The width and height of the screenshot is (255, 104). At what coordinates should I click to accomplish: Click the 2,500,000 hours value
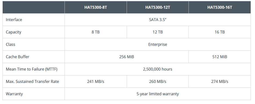[158, 69]
